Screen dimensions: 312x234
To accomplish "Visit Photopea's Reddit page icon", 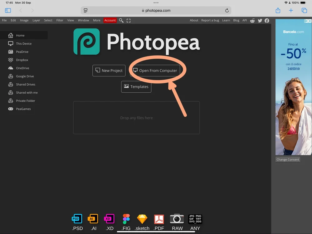I will click(x=252, y=21).
